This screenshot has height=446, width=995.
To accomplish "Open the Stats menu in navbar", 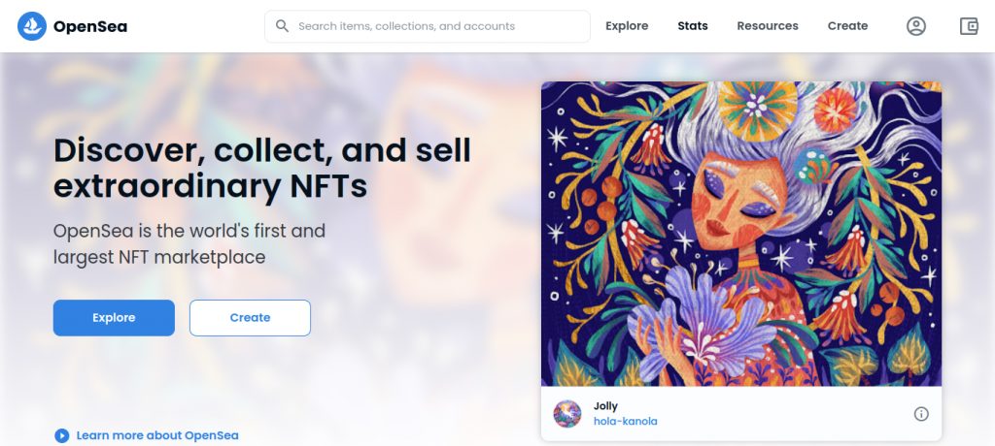I will 693,26.
